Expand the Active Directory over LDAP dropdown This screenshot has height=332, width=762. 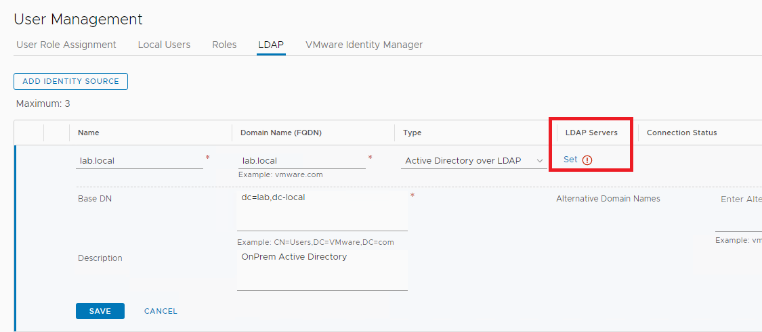coord(473,161)
